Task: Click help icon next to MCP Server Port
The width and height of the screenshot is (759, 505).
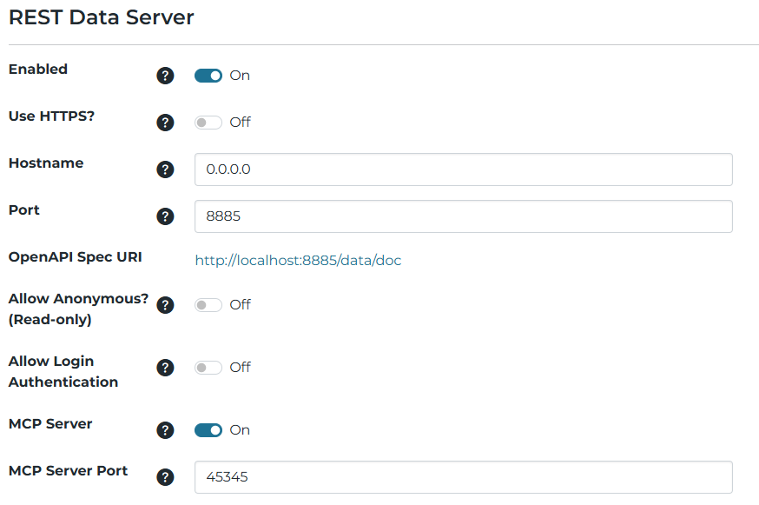Action: pyautogui.click(x=165, y=477)
